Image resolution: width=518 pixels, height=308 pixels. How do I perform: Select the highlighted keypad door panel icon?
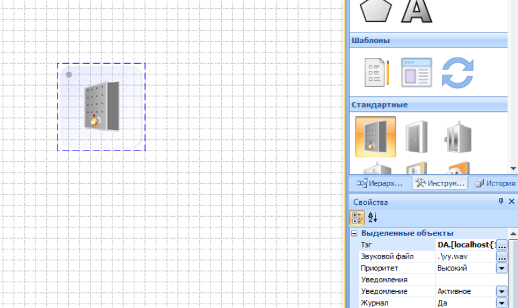(376, 136)
